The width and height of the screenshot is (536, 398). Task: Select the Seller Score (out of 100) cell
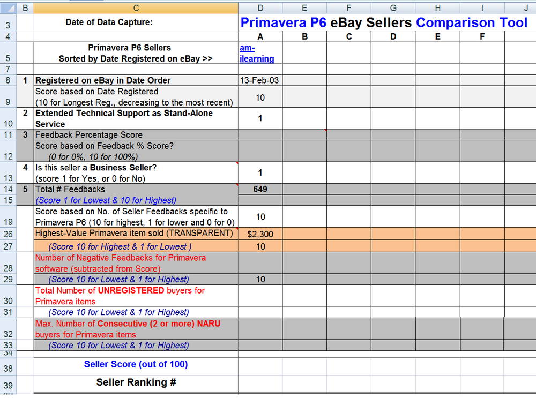click(x=136, y=364)
